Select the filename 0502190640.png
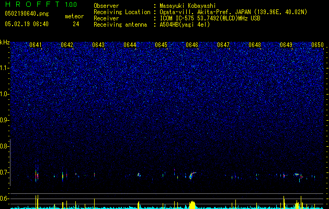Image resolution: width=329 pixels, height=209 pixels. click(27, 14)
